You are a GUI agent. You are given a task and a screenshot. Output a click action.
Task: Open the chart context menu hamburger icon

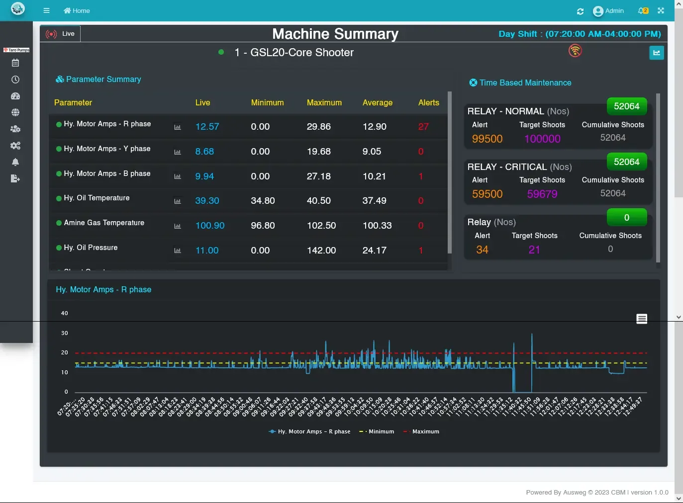642,319
